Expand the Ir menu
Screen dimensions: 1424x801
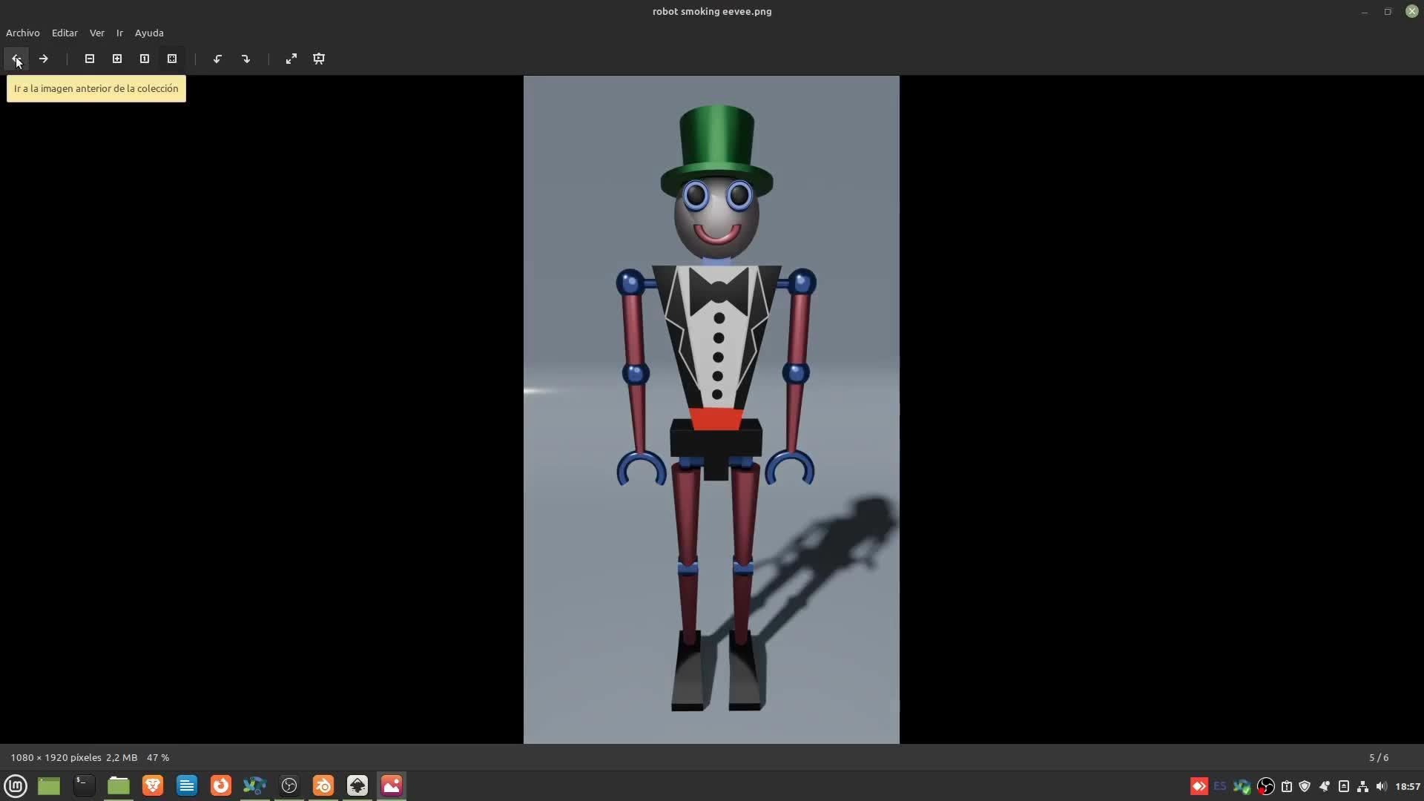click(x=119, y=33)
